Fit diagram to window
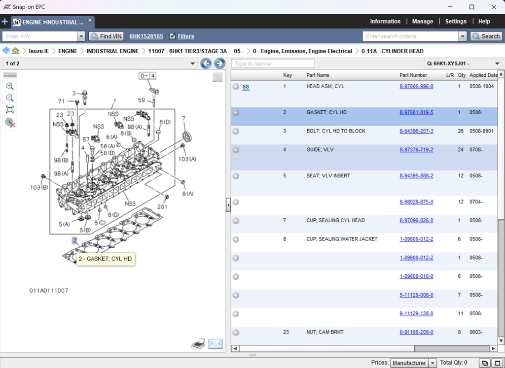The height and width of the screenshot is (368, 505). tap(10, 110)
